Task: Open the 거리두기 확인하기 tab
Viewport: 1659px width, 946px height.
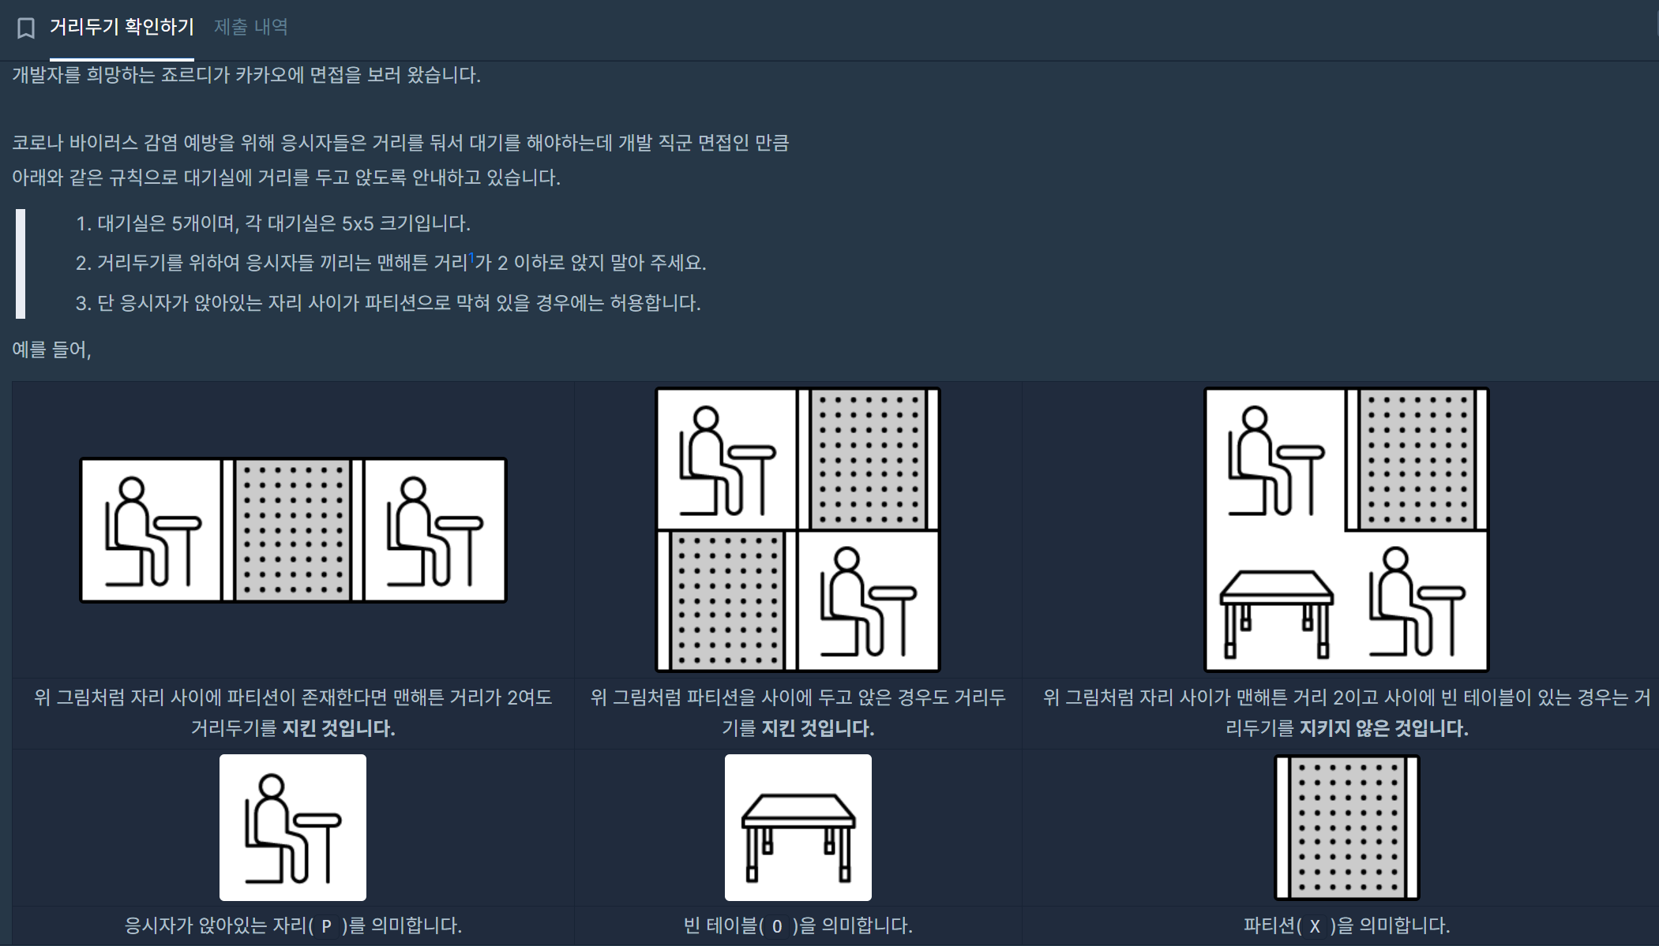Action: [122, 27]
